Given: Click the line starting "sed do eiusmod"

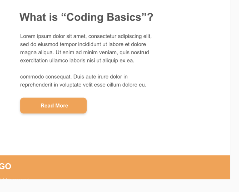Looking at the screenshot, I should pos(83,44).
